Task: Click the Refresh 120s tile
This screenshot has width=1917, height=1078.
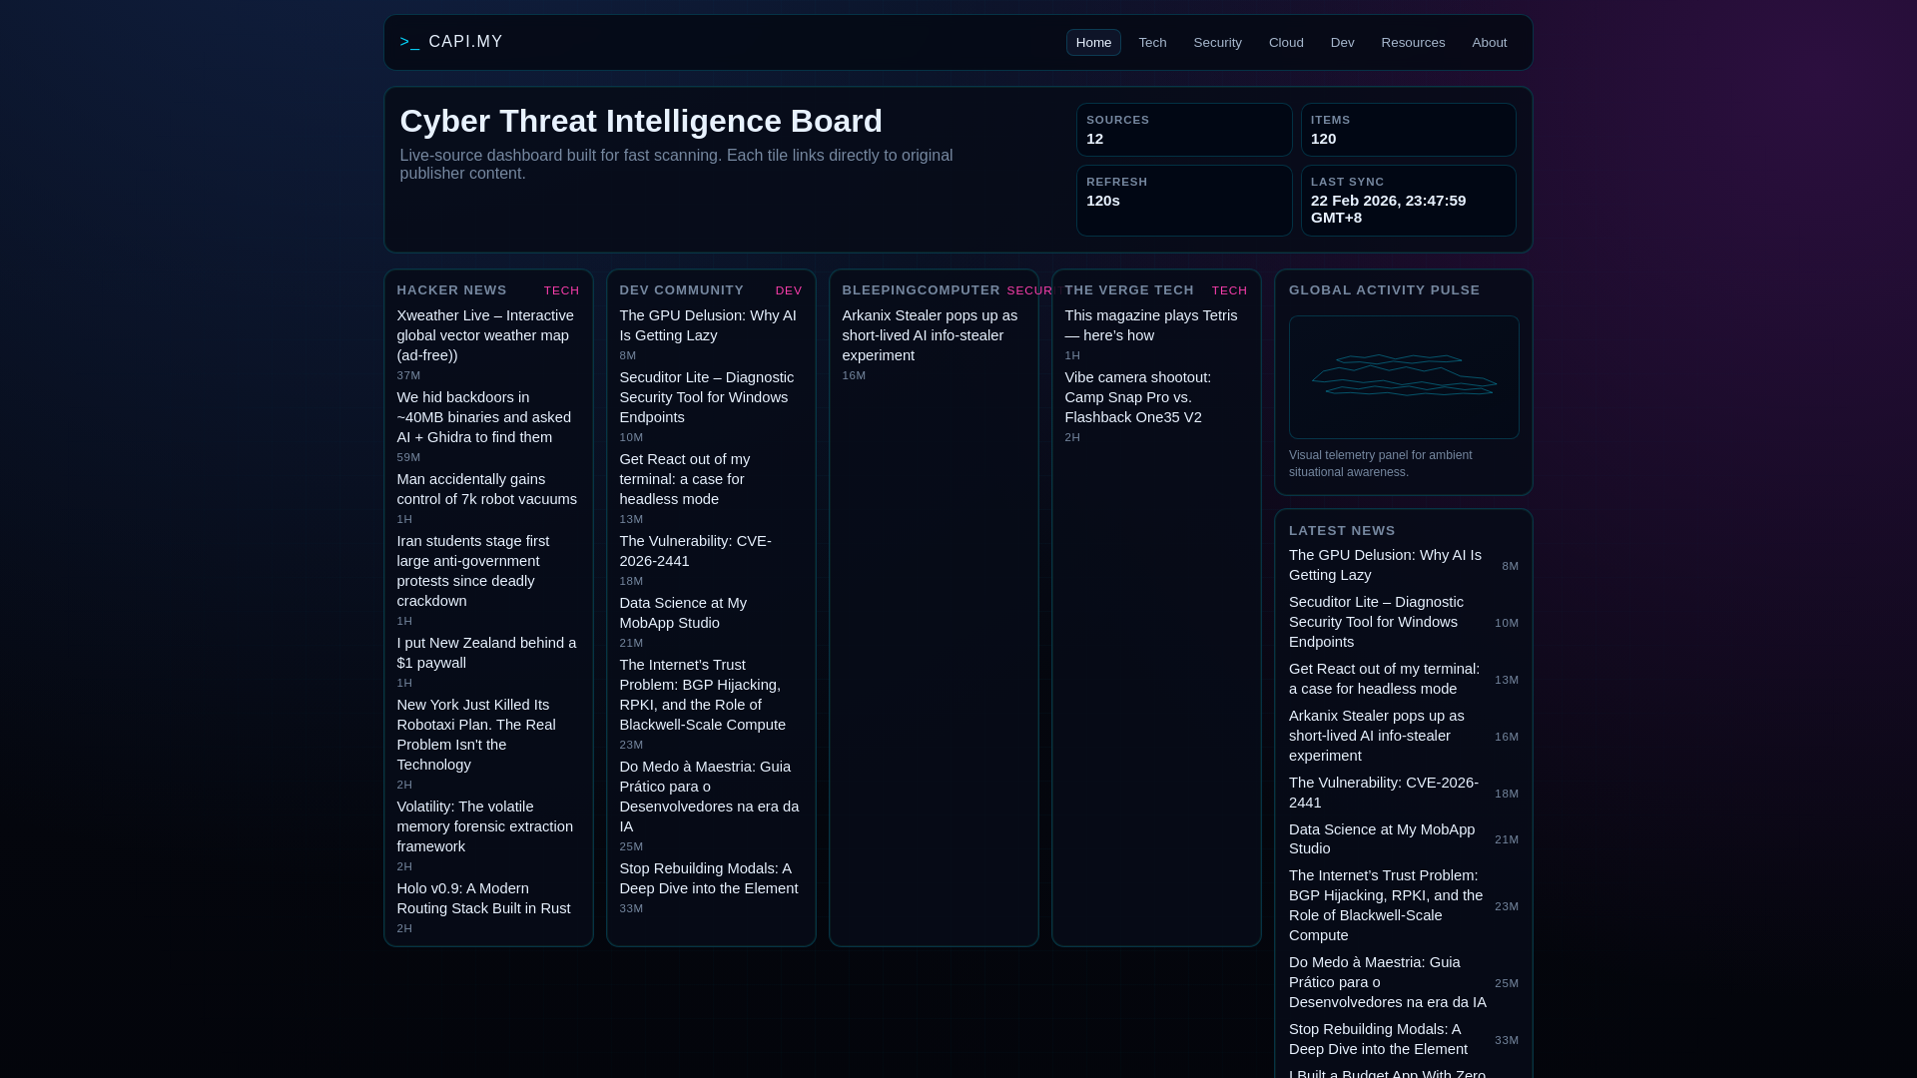Action: pyautogui.click(x=1184, y=201)
